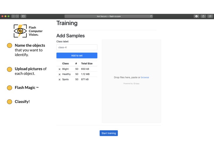Image resolution: width=214 pixels, height=152 pixels.
Task: Click the Flash Computer Vision eye logo
Action: point(20,31)
